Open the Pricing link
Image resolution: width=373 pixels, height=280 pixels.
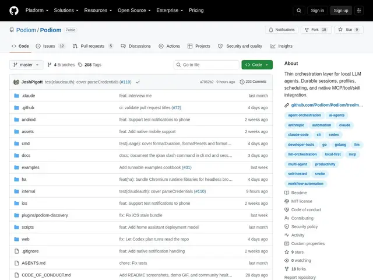click(x=196, y=10)
